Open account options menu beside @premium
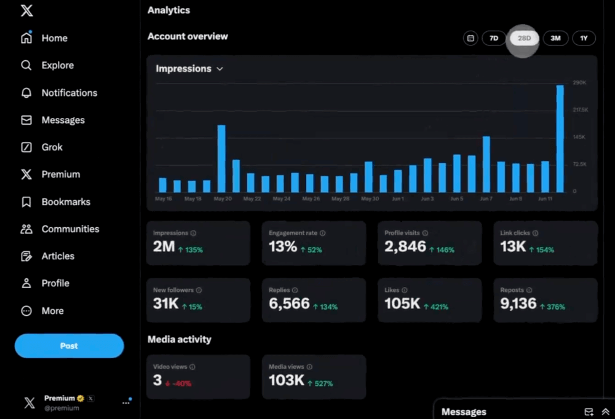This screenshot has height=419, width=615. coord(126,402)
